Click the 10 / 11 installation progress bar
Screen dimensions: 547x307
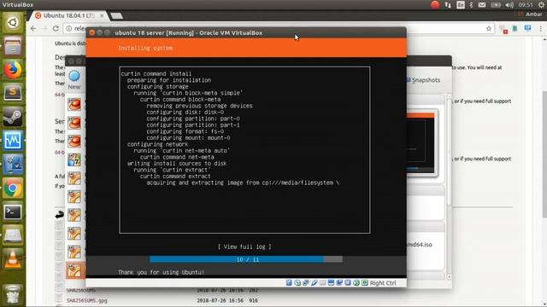(x=246, y=259)
